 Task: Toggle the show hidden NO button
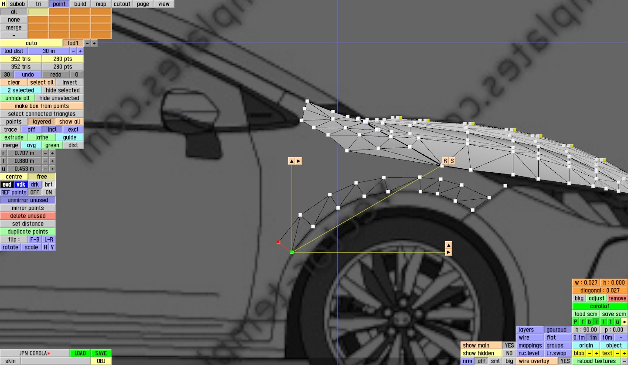point(509,353)
